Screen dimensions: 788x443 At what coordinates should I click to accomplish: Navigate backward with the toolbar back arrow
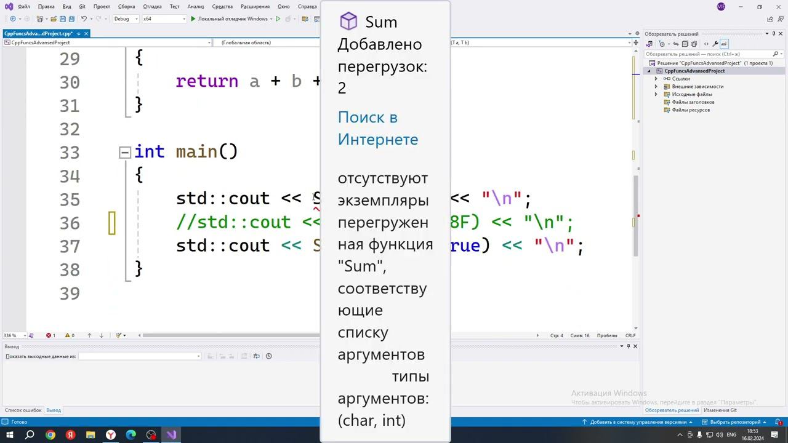click(x=12, y=19)
